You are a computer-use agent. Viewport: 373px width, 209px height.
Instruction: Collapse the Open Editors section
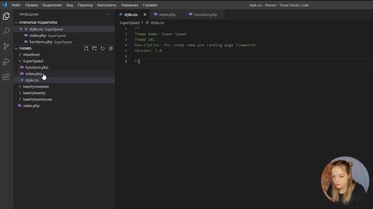pyautogui.click(x=16, y=23)
